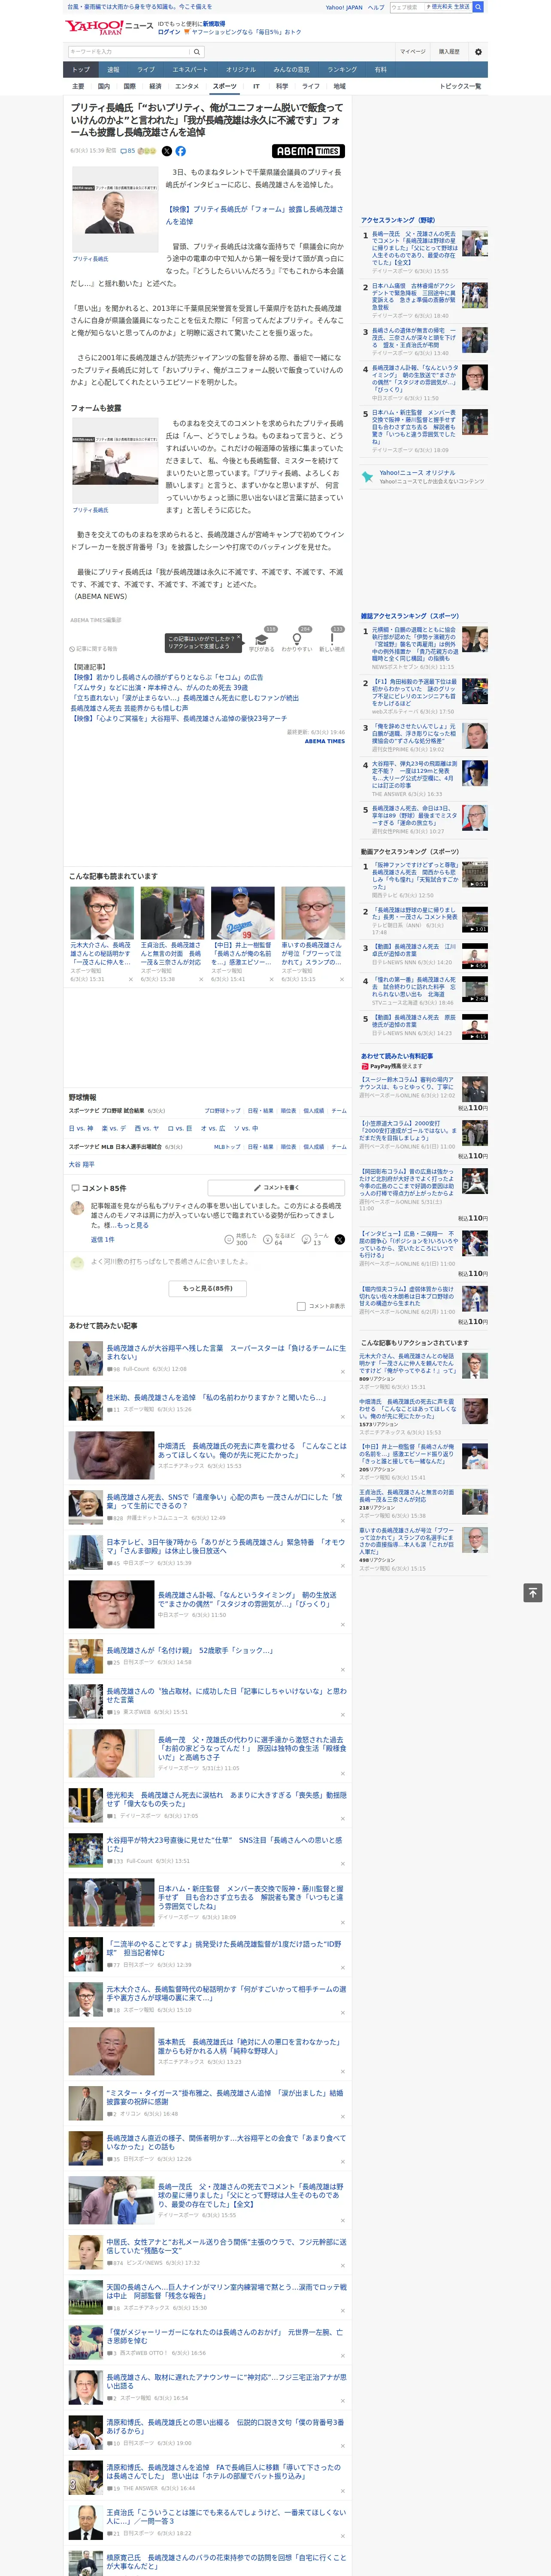Open the settings gear icon
The height and width of the screenshot is (2576, 551).
click(x=478, y=51)
